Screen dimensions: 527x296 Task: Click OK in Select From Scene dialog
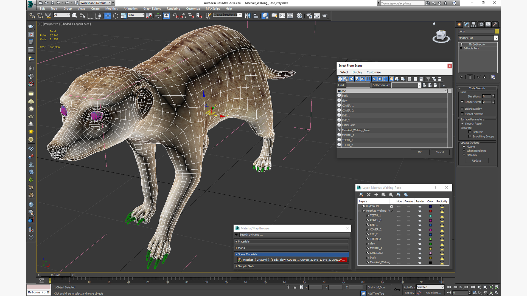[420, 152]
